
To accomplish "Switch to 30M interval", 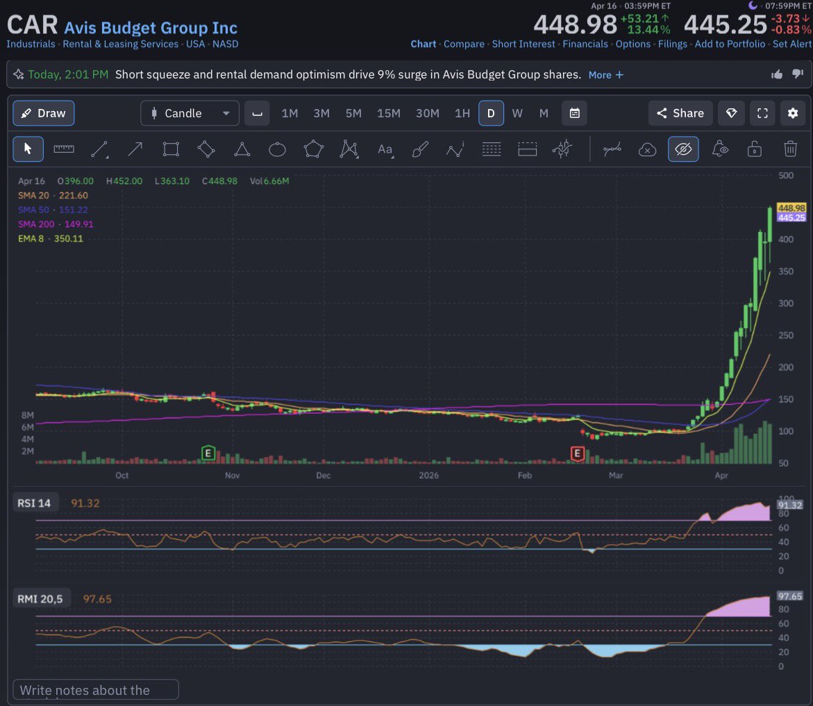I will tap(427, 113).
